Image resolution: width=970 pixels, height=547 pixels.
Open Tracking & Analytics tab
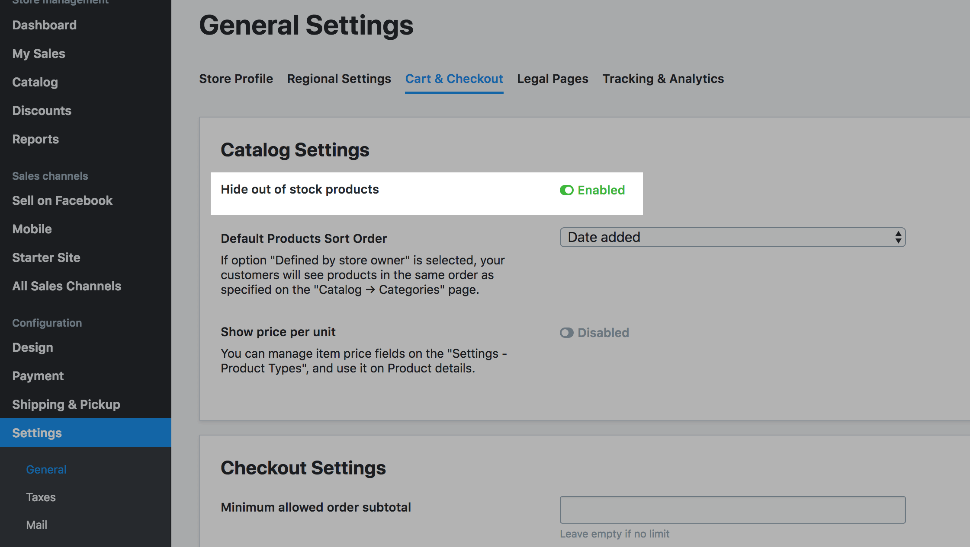(x=663, y=79)
